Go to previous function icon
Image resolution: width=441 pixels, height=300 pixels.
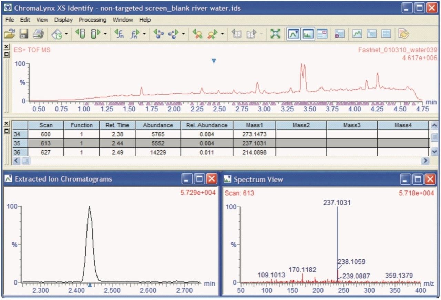pyautogui.click(x=119, y=34)
